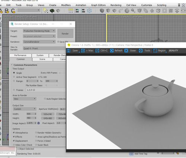Screen dimensions: 186x158
Task: Open the Rendering menu
Action: pos(116,5)
